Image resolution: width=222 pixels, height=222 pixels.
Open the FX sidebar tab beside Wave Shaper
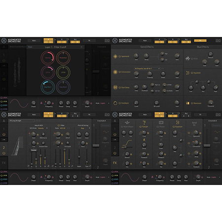115,163
